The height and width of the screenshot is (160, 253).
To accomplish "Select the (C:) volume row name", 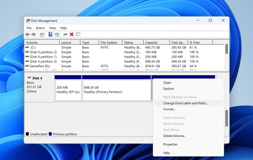I will pos(33,48).
